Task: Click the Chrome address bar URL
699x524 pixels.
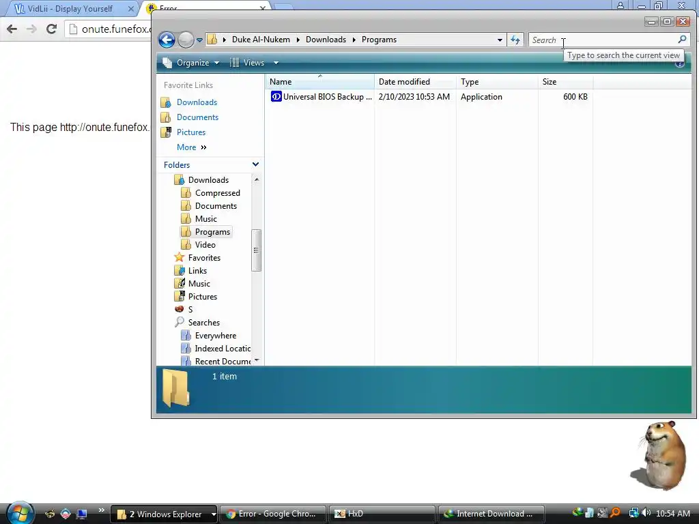Action: click(116, 29)
